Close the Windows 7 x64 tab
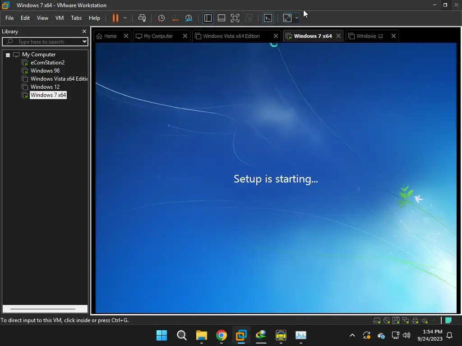Image resolution: width=462 pixels, height=346 pixels. 338,36
